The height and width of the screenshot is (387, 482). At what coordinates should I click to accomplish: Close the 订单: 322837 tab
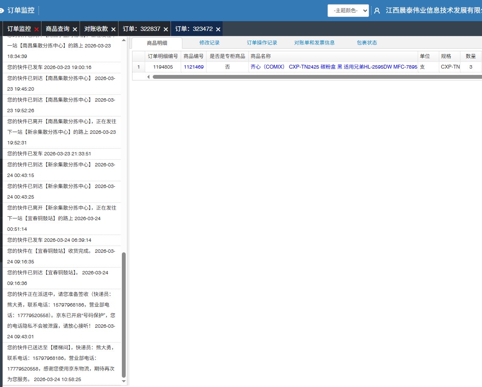(x=166, y=29)
